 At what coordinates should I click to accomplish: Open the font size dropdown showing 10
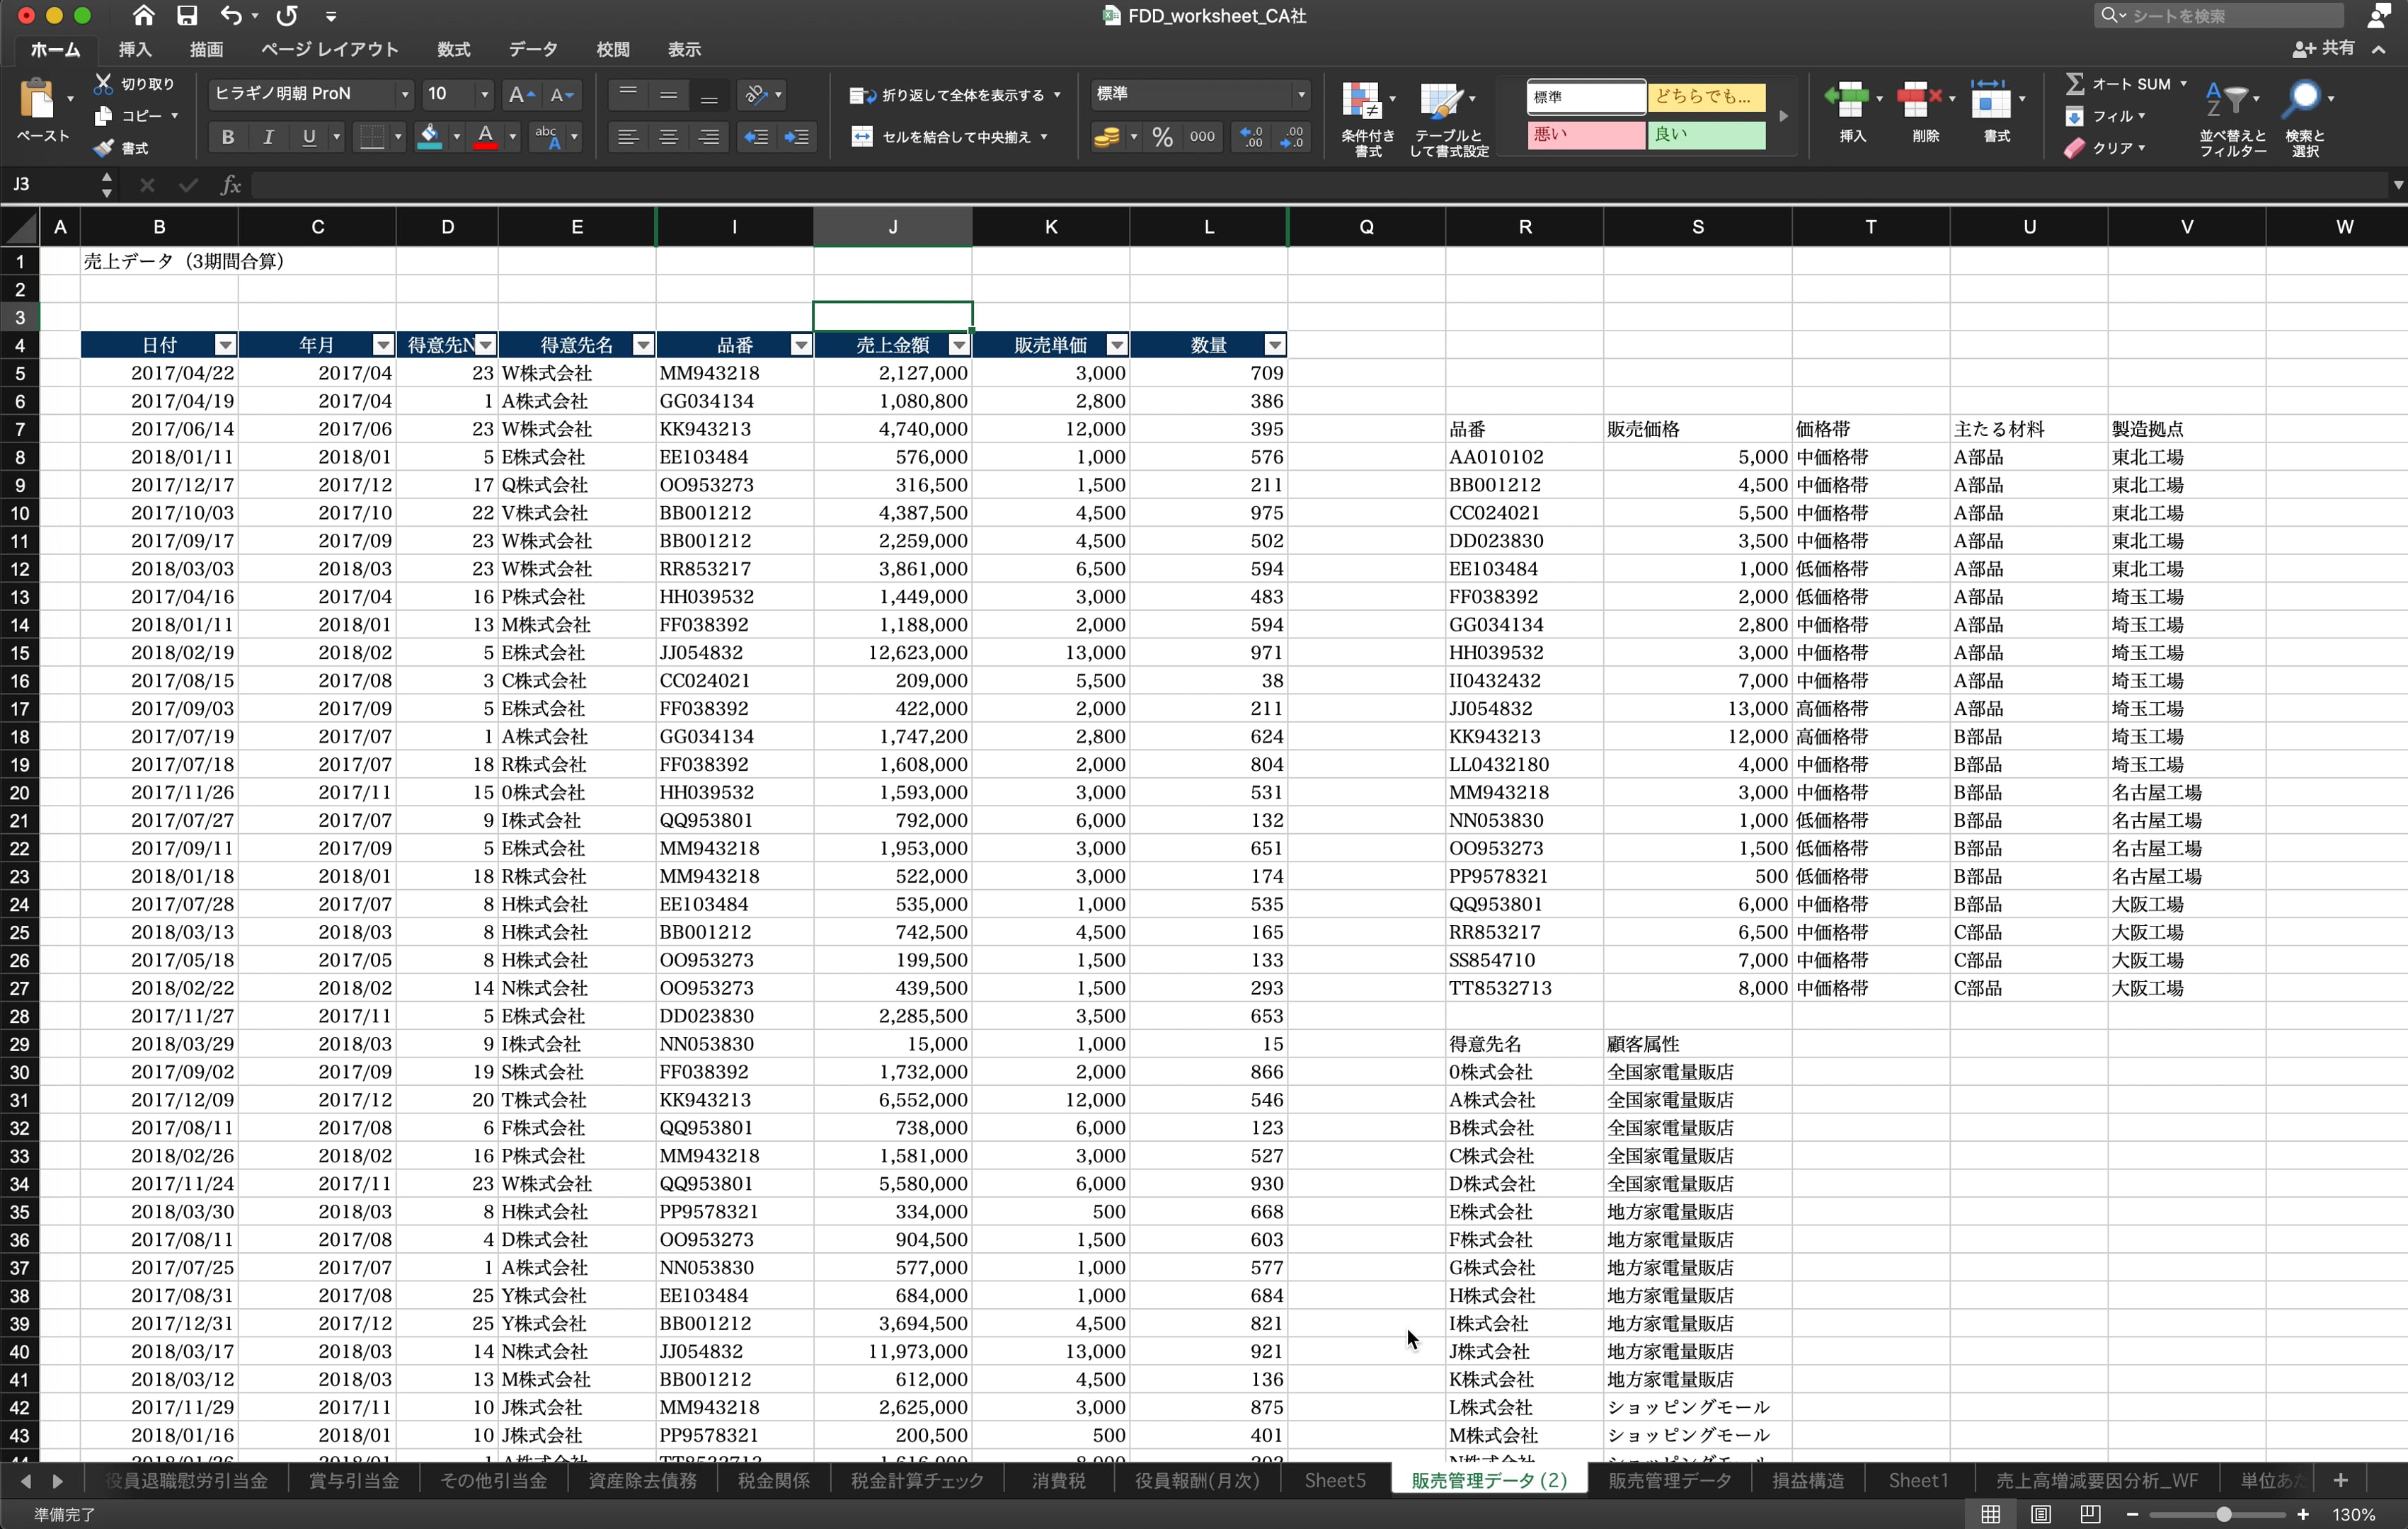click(485, 94)
